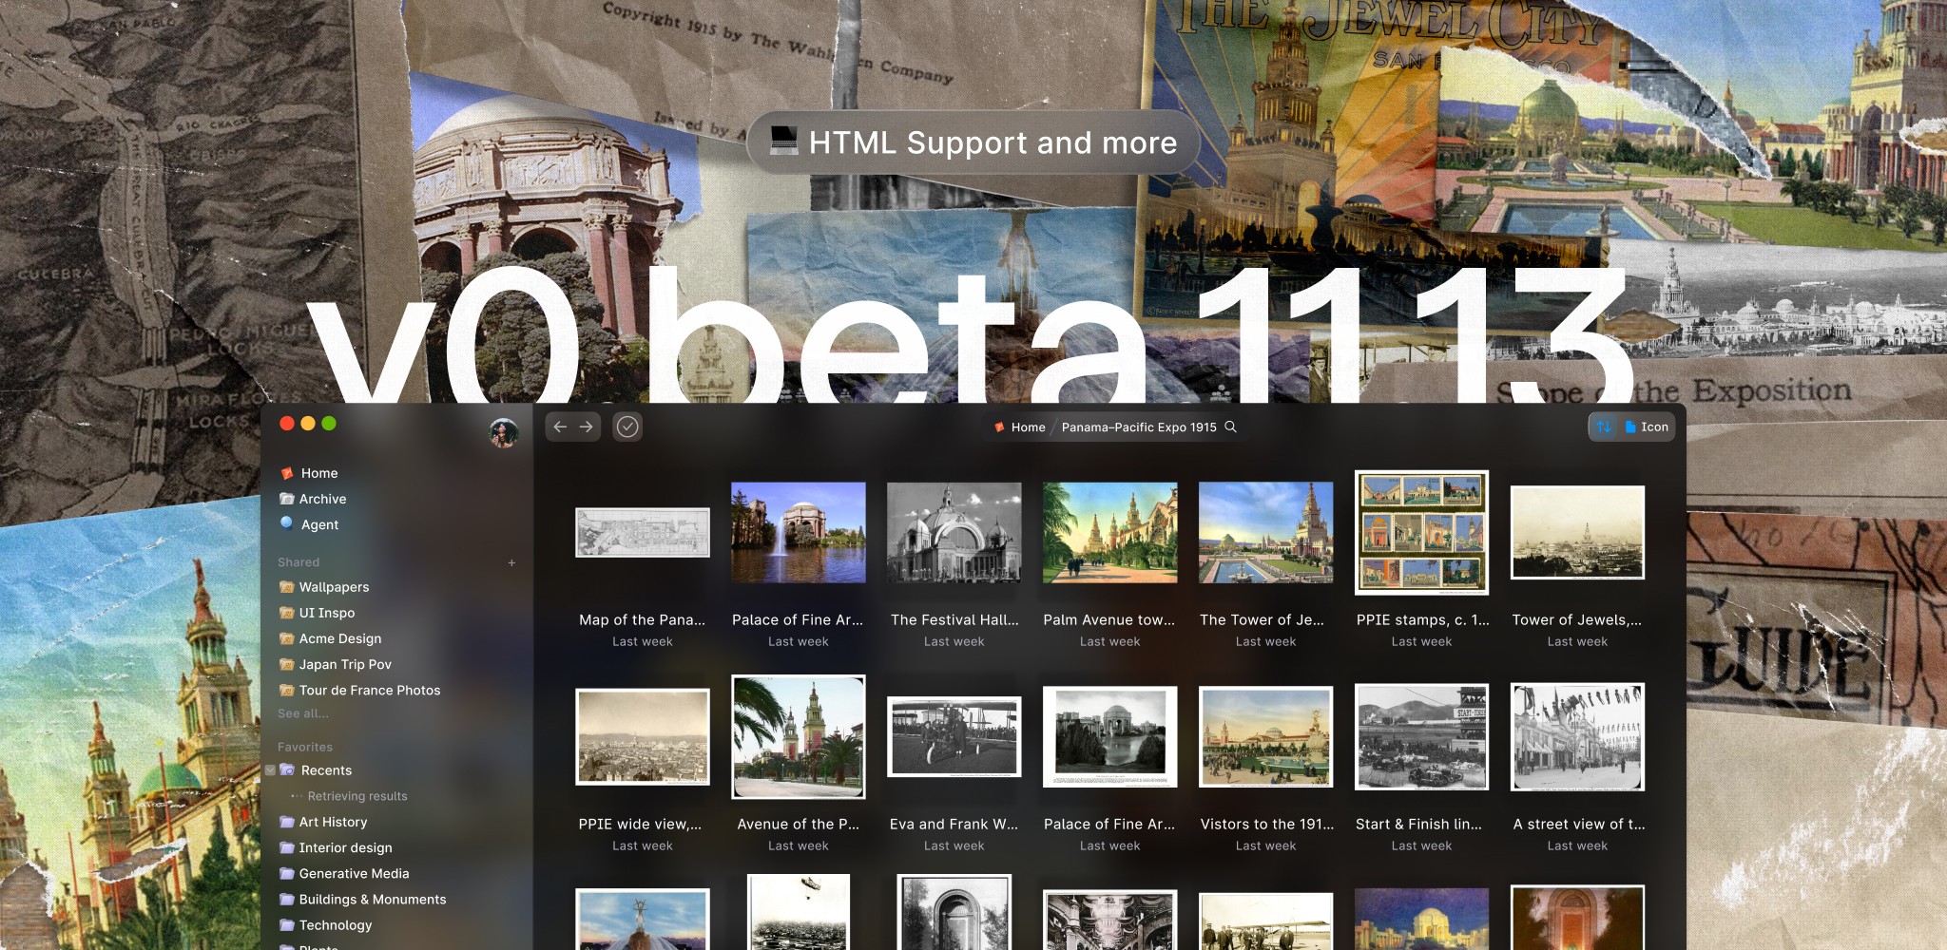This screenshot has width=1947, height=950.
Task: Click the Interior design folder icon
Action: [x=286, y=847]
